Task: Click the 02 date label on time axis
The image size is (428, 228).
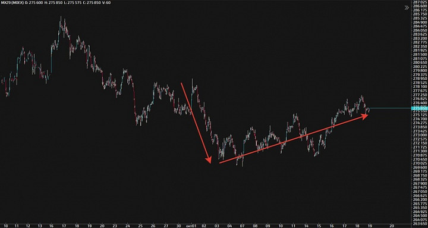Action: 204,226
